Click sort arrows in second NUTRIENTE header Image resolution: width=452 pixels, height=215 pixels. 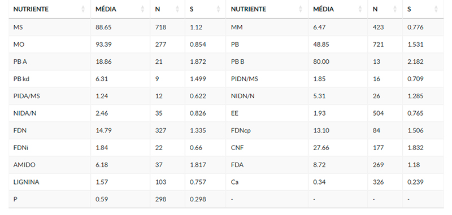[x=301, y=9]
